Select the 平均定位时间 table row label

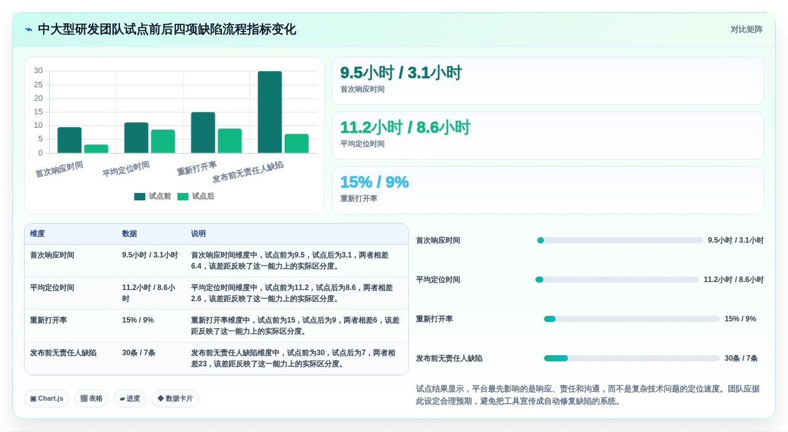(52, 288)
